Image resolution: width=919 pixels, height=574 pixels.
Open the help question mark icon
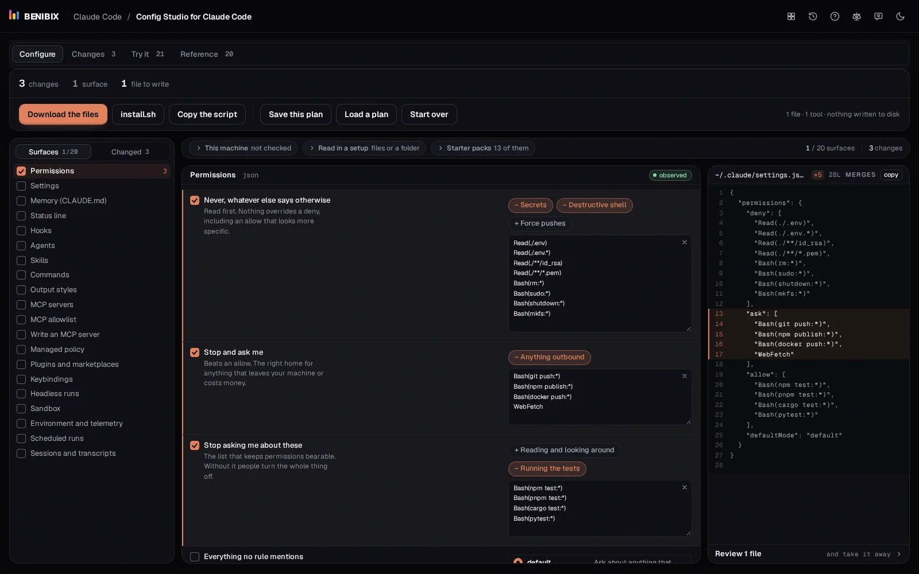(835, 17)
